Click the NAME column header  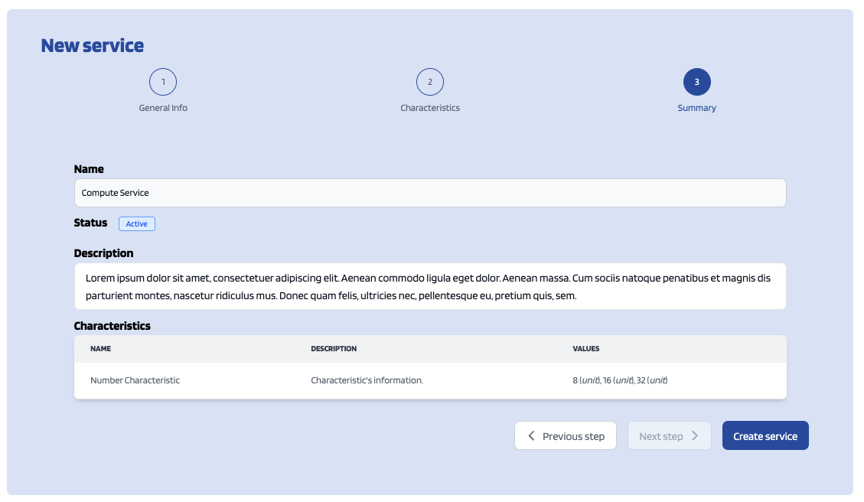(x=100, y=349)
